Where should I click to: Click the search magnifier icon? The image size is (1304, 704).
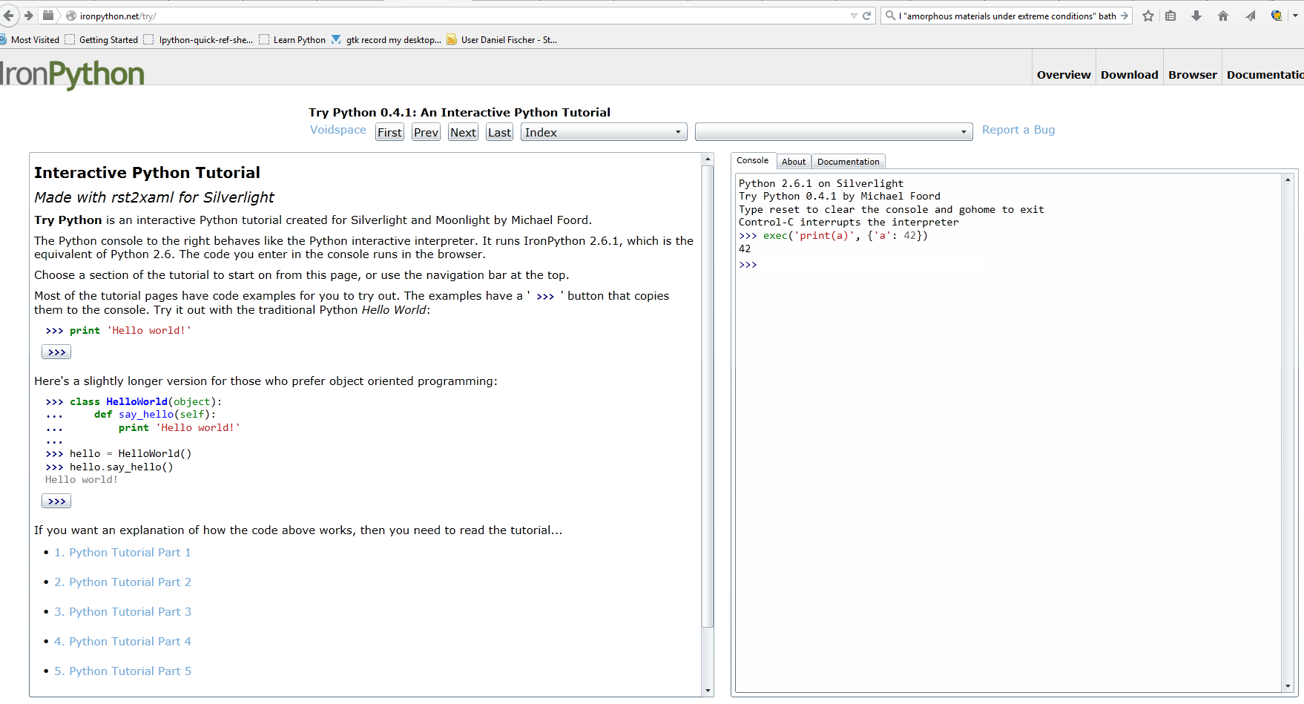click(890, 16)
